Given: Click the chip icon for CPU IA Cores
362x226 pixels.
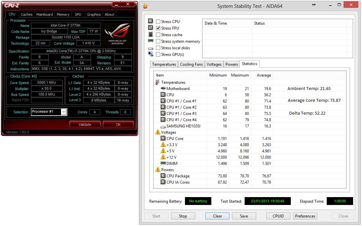Looking at the screenshot, I should [x=163, y=182].
